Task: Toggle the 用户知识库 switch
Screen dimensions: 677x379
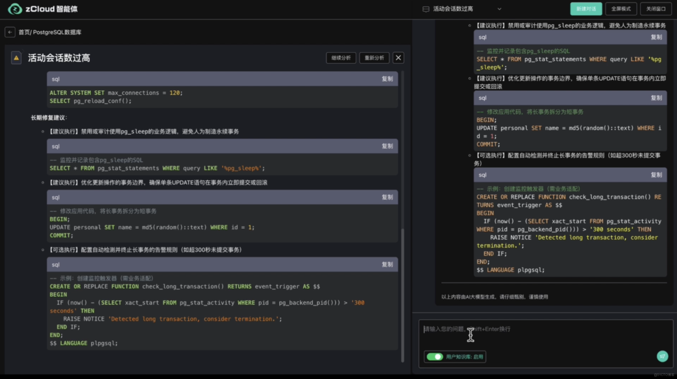Action: click(x=435, y=357)
